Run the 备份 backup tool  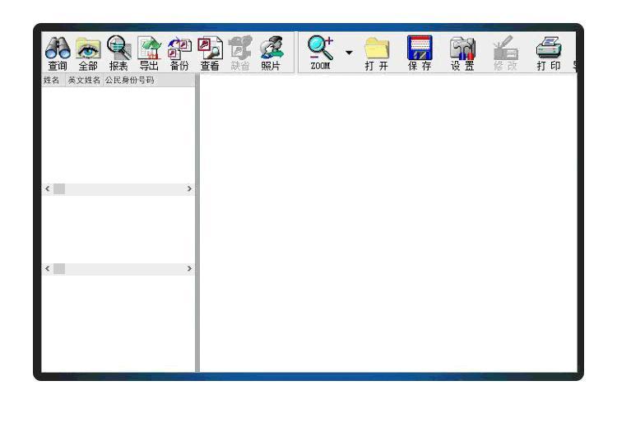pos(179,53)
